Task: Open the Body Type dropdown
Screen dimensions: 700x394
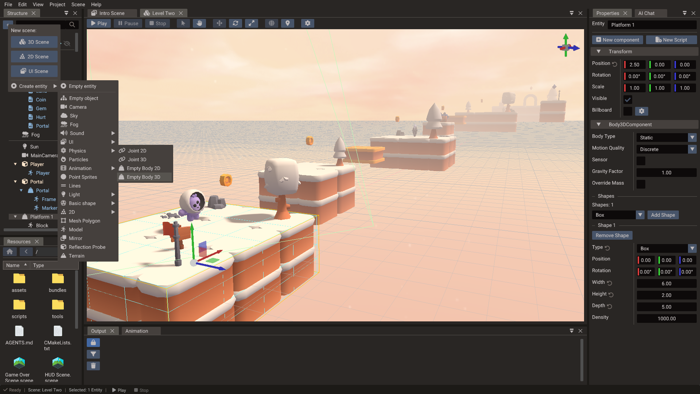Action: [666, 138]
